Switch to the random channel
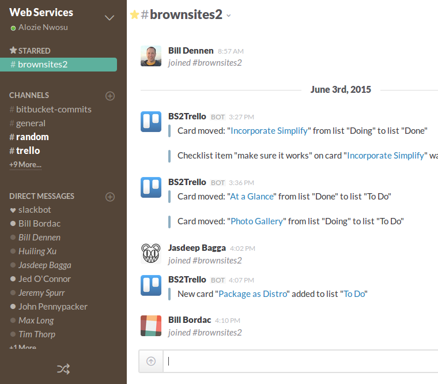This screenshot has width=438, height=384. click(29, 137)
